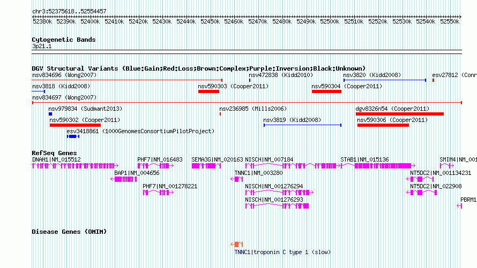Select the 52550k ruler position
This screenshot has width=477, height=268.
coord(450,21)
